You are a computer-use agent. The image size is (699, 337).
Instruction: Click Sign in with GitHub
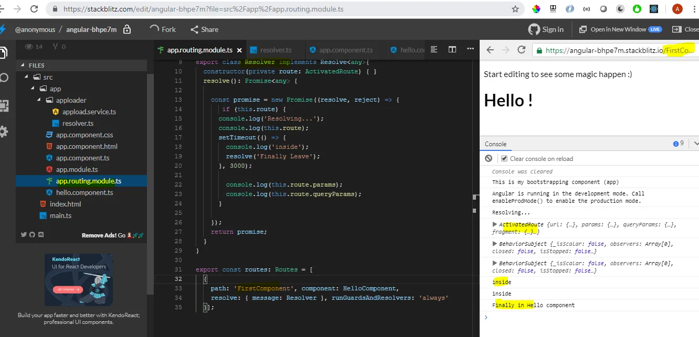pyautogui.click(x=546, y=29)
